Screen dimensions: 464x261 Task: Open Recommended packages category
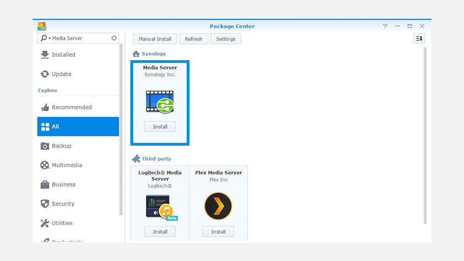78,107
